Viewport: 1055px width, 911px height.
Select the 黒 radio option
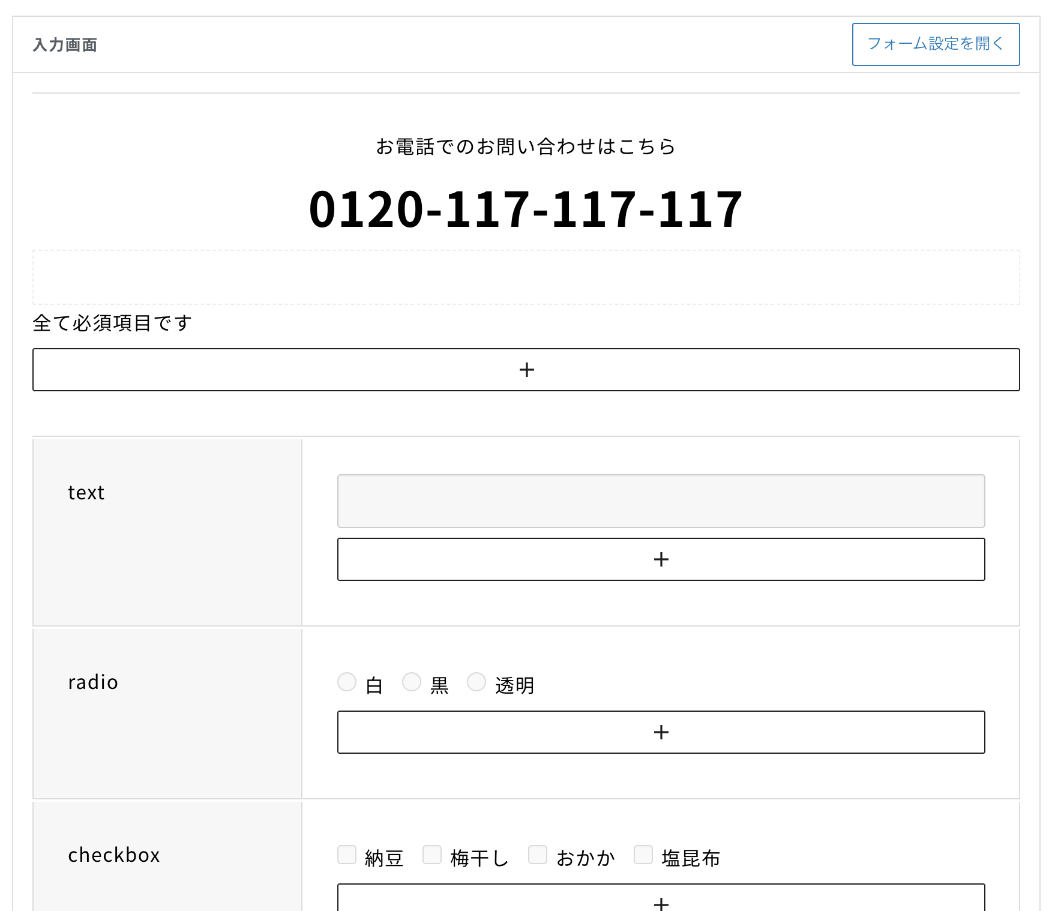point(412,682)
